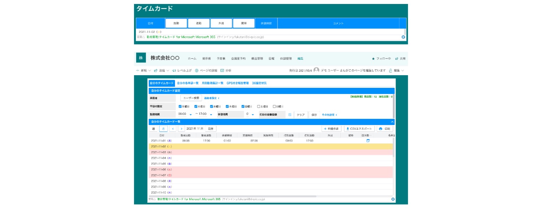Toggle 水曜日 weekday checkbox
Viewport: 542px width, 211px height.
(211, 107)
